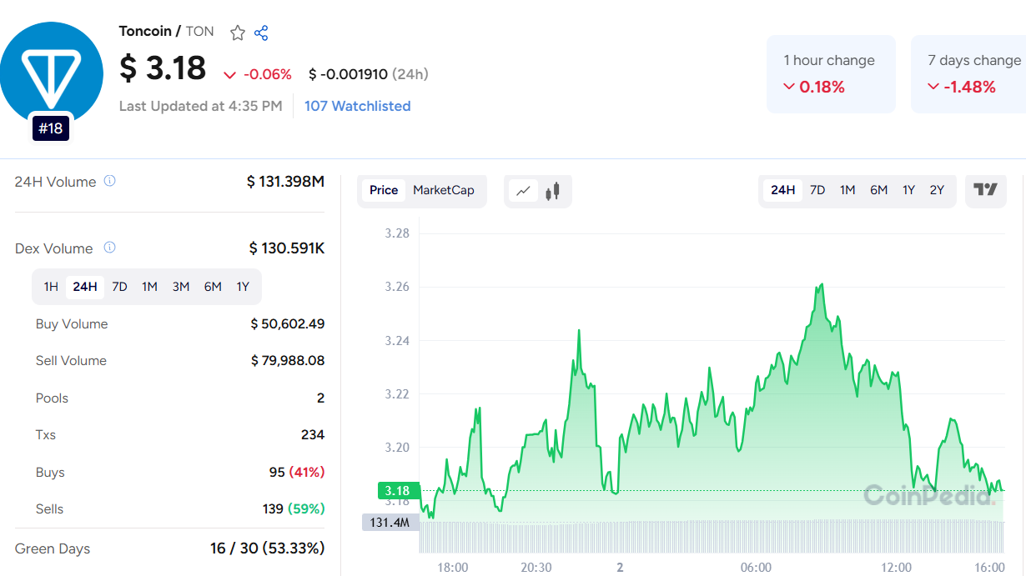Image resolution: width=1026 pixels, height=576 pixels.
Task: Click Buy Volume value $ 50,602.49
Action: (x=288, y=323)
